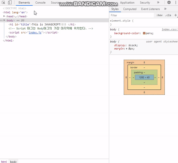
Task: Select the Styles pane tab
Action: point(115,9)
